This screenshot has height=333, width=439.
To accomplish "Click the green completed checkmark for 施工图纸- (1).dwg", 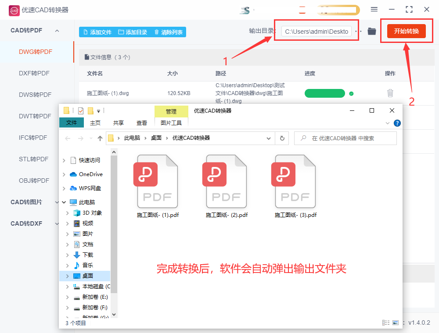I will [x=351, y=94].
